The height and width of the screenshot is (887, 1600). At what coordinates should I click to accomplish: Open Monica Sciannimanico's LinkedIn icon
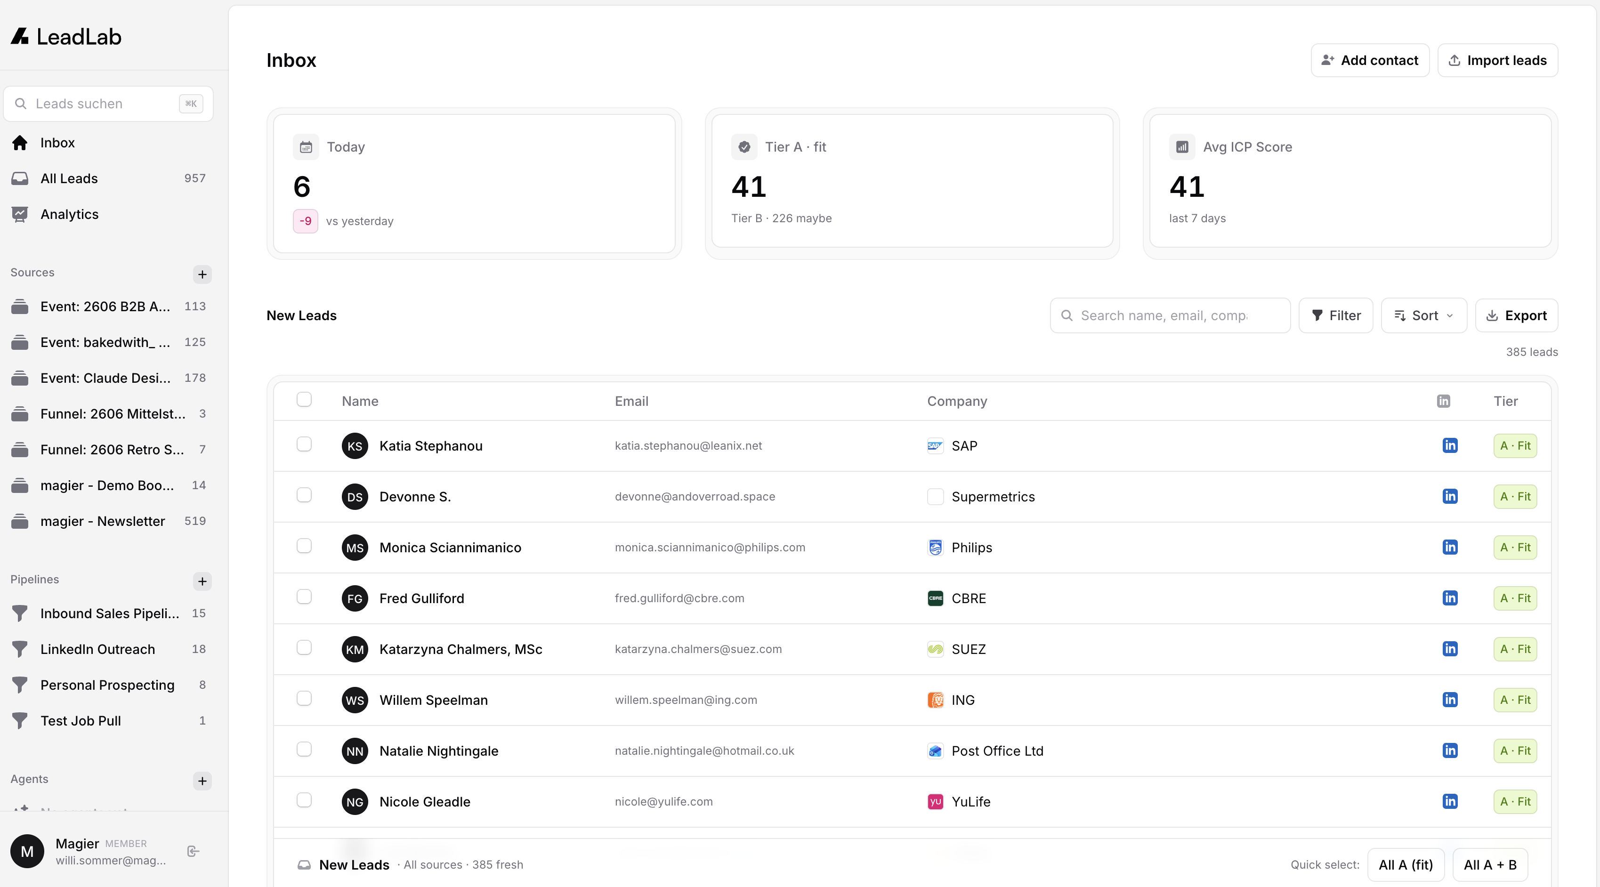pos(1450,547)
